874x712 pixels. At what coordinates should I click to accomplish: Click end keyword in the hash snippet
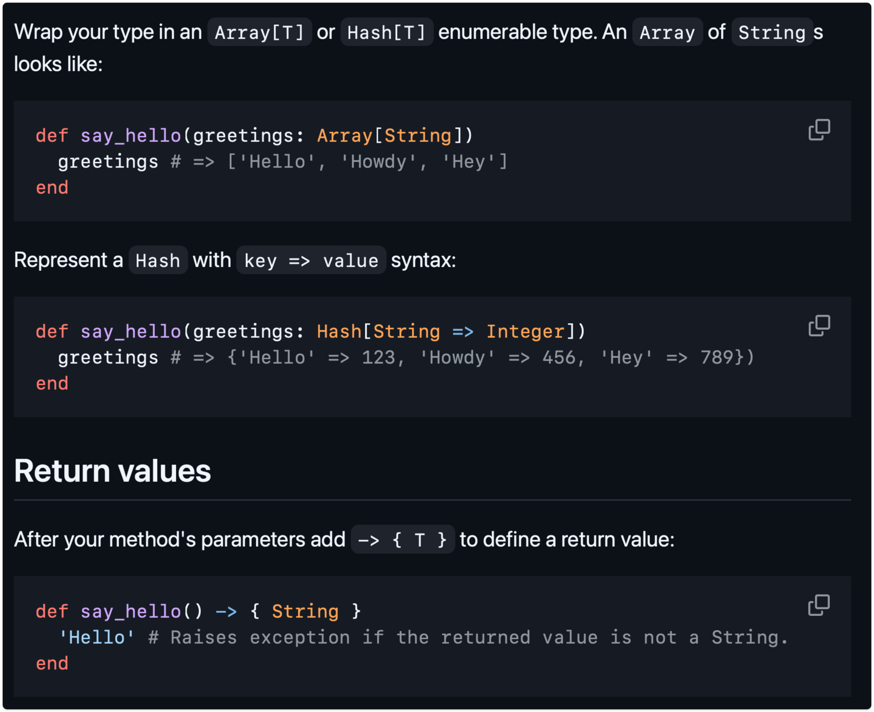(52, 384)
